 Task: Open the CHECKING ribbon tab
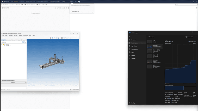(x=22, y=2)
